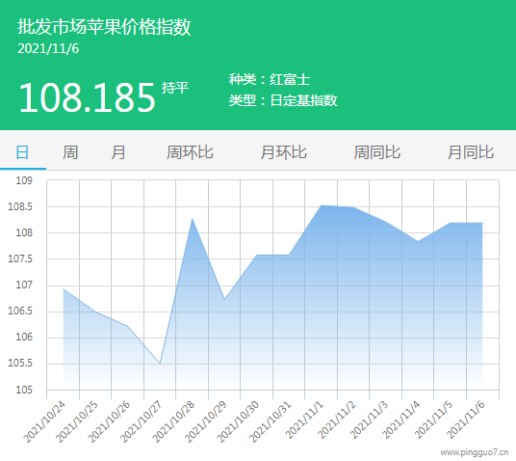Click the 批发市场苹果价格指数 title
The width and height of the screenshot is (516, 461).
point(104,27)
